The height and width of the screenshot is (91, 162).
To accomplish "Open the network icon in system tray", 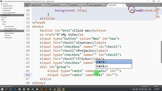I will pyautogui.click(x=137, y=89).
